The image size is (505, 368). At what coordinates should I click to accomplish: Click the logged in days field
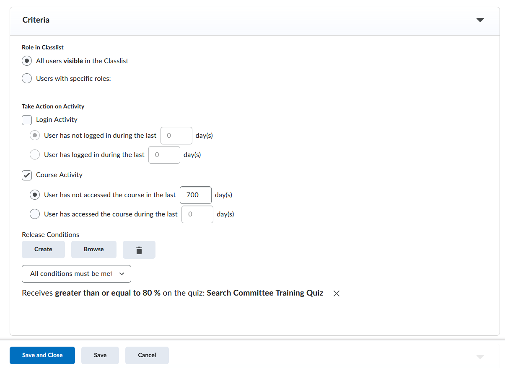(164, 155)
